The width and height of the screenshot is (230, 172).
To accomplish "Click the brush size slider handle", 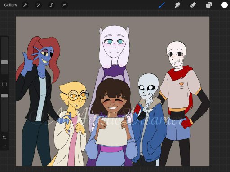I will point(4,62).
